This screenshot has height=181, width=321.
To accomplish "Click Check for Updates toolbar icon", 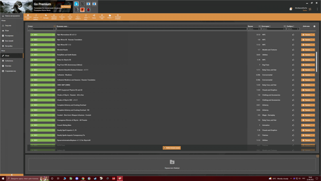I will (36, 17).
